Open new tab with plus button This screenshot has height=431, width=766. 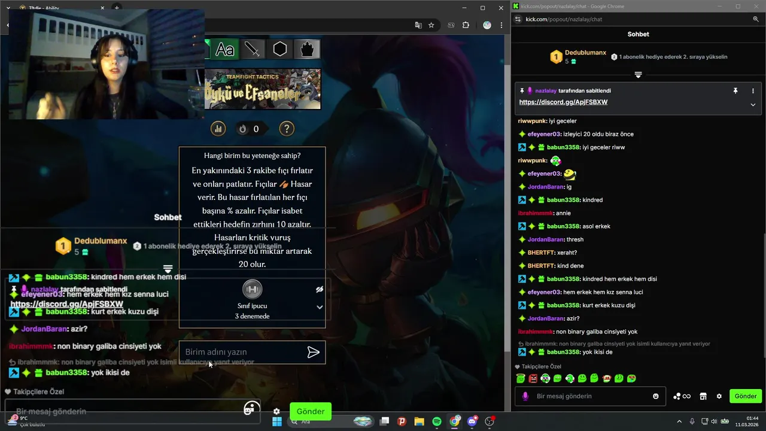click(x=117, y=8)
